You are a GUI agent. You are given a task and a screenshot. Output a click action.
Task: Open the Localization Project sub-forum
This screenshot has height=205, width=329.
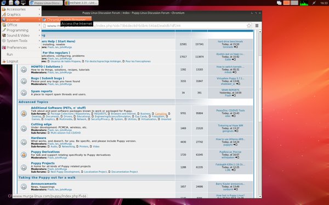(x=95, y=172)
